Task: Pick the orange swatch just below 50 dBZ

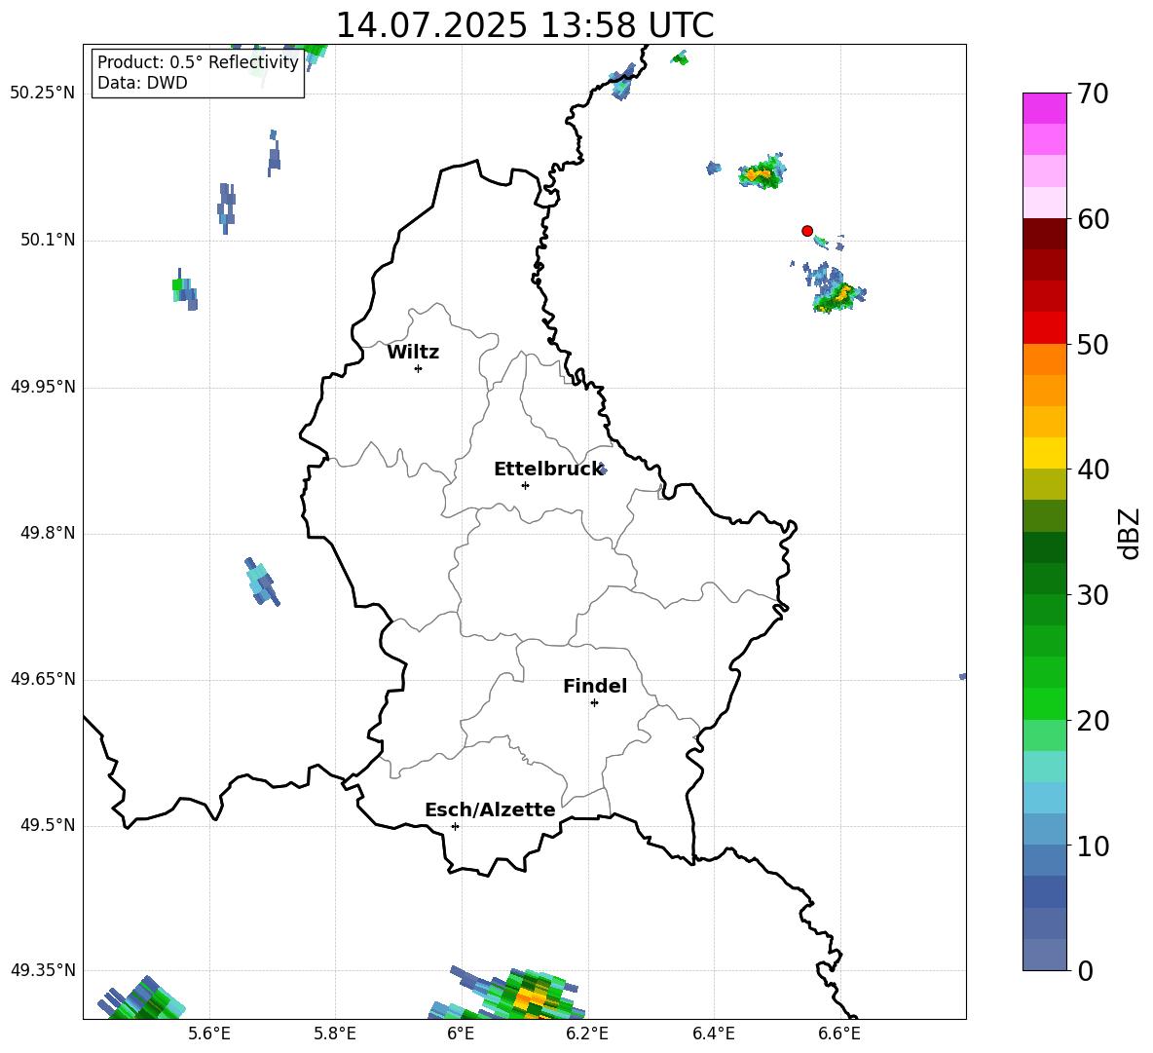Action: pos(1044,358)
